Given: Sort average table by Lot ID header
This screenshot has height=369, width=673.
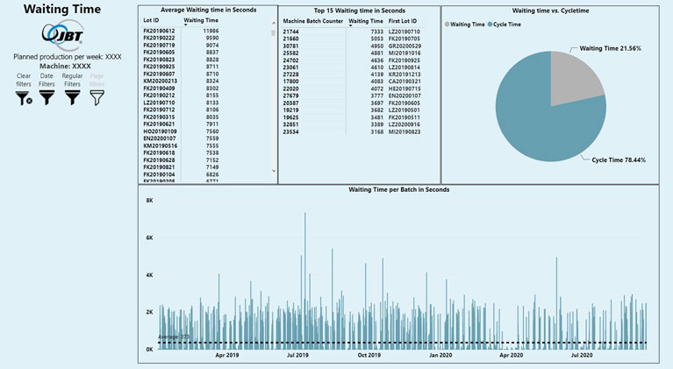Looking at the screenshot, I should 151,19.
